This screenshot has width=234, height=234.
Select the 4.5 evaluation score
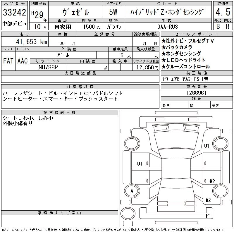223,12
